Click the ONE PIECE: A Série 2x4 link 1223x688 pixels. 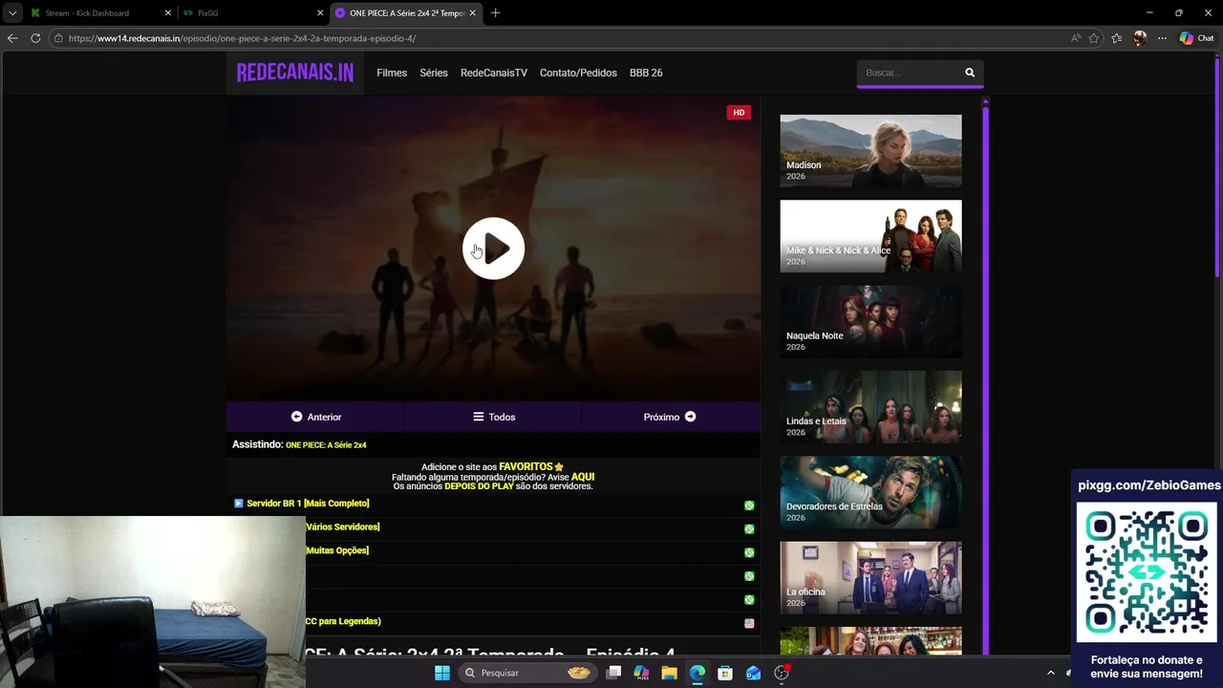tap(326, 445)
